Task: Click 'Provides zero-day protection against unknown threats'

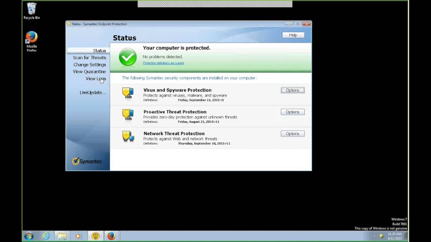Action: pyautogui.click(x=190, y=117)
